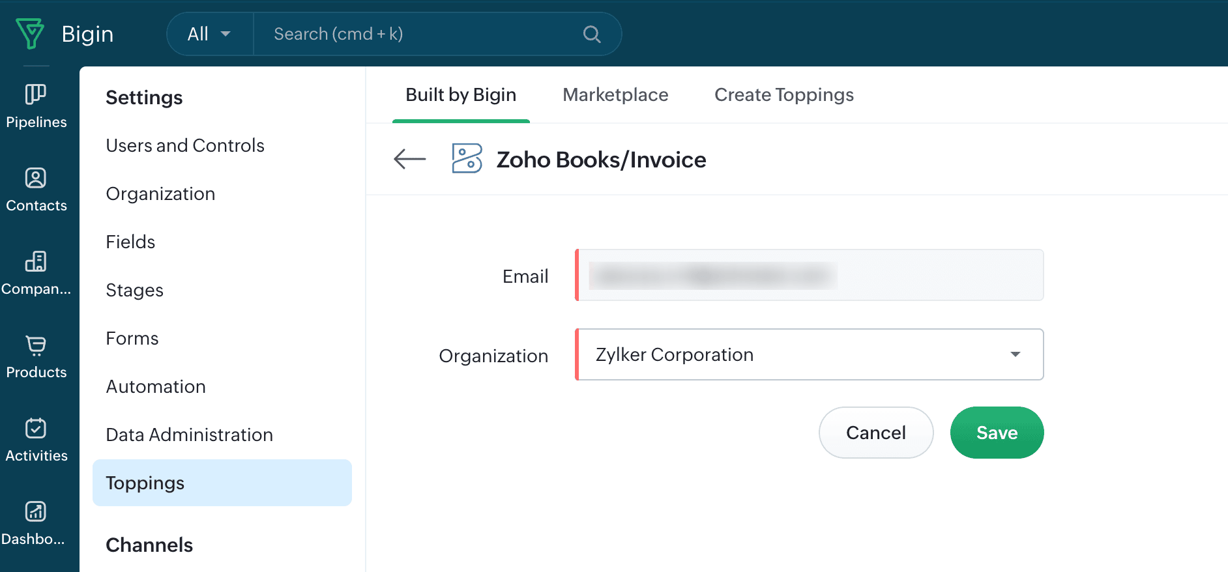Switch to the Marketplace tab
The width and height of the screenshot is (1228, 572).
615,95
